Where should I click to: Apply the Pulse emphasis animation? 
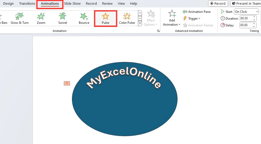pyautogui.click(x=105, y=19)
